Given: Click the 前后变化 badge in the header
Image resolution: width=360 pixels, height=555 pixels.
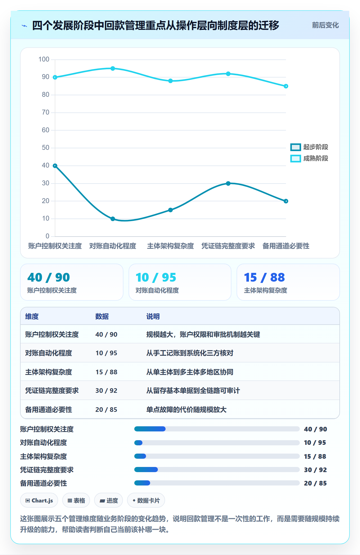Looking at the screenshot, I should coord(325,25).
